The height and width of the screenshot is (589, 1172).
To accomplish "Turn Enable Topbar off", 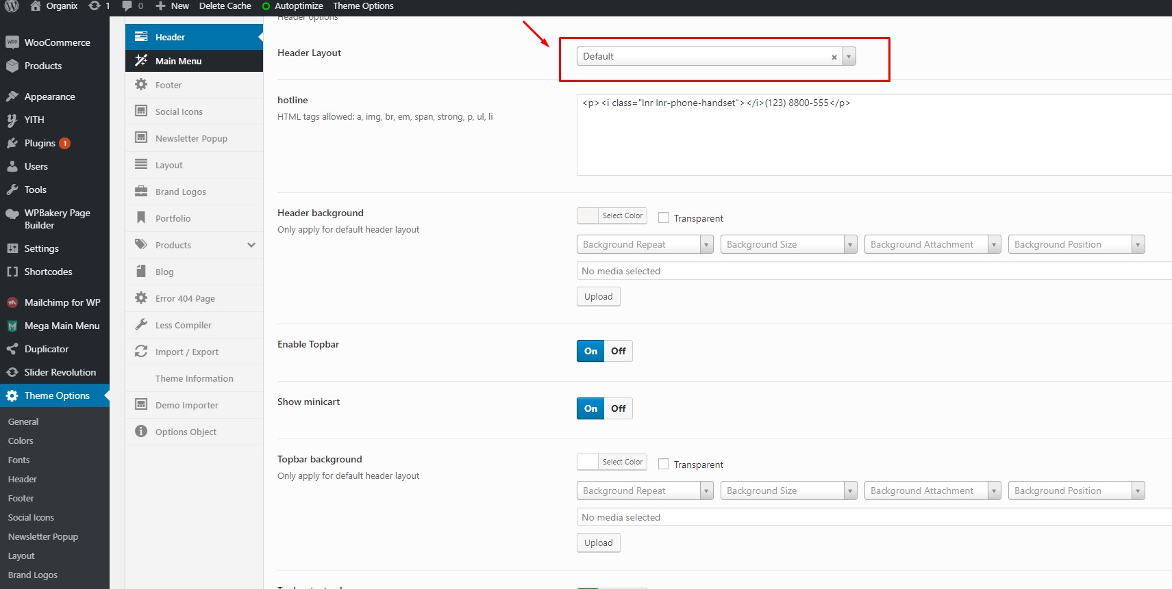I will 618,351.
